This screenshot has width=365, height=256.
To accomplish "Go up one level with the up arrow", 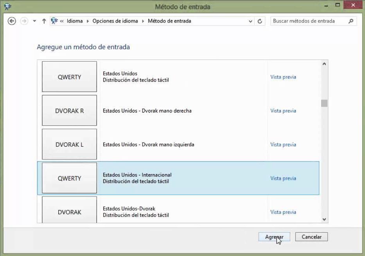I will tap(44, 21).
